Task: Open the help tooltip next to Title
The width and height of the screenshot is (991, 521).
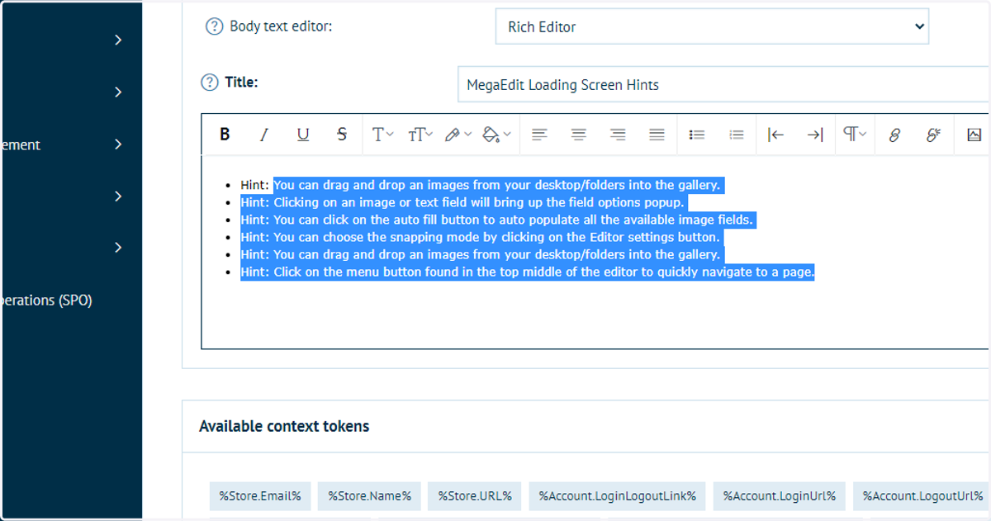Action: pos(210,83)
